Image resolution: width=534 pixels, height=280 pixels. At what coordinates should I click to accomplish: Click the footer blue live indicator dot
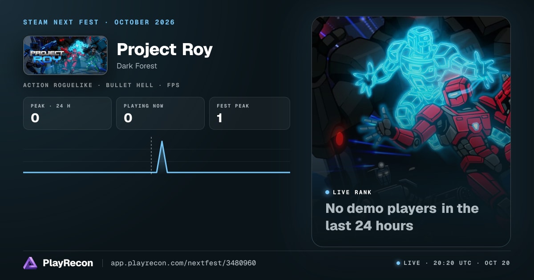pos(398,263)
